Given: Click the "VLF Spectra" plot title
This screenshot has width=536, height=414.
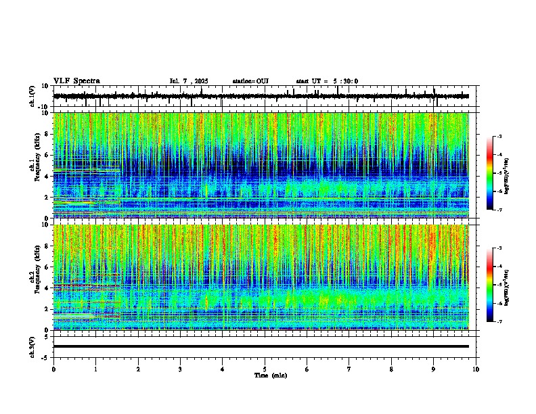Looking at the screenshot, I should 76,81.
